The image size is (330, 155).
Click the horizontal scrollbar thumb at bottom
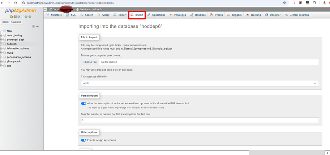point(125,152)
